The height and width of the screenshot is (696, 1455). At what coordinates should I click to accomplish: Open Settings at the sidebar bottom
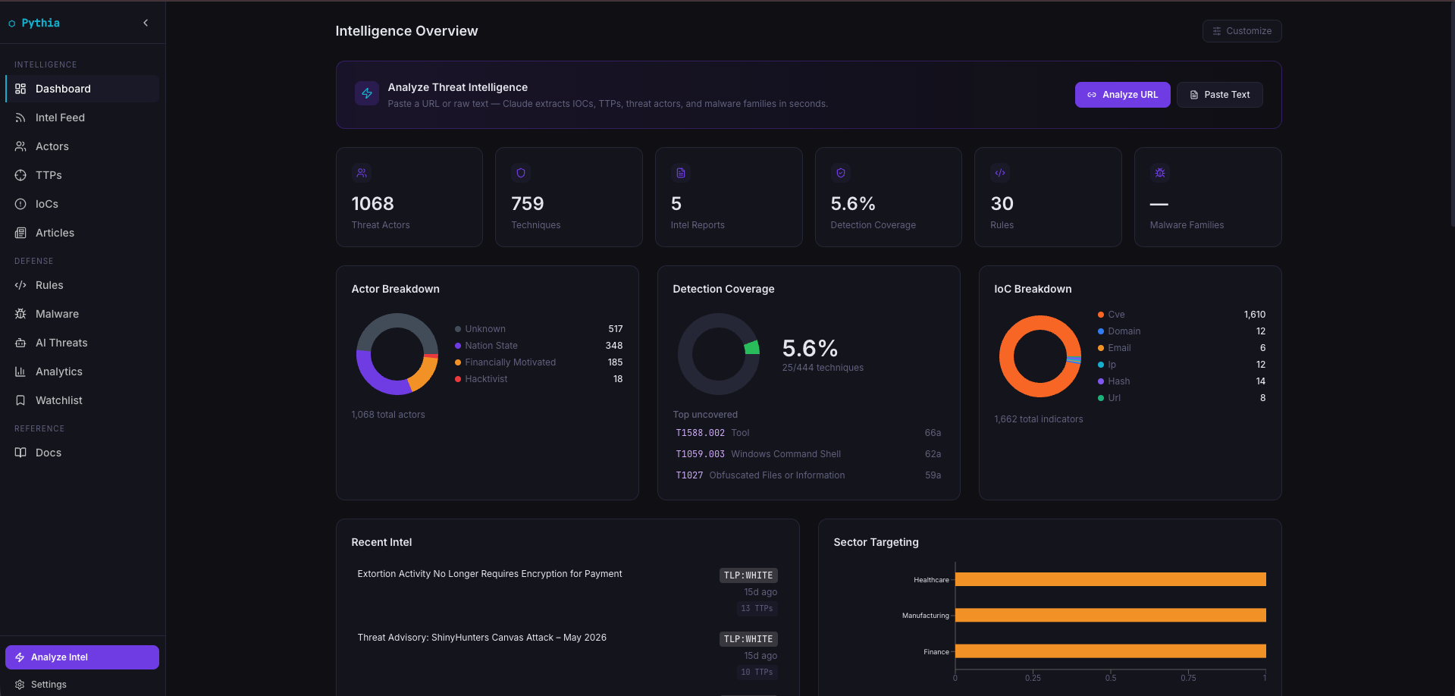[82, 685]
